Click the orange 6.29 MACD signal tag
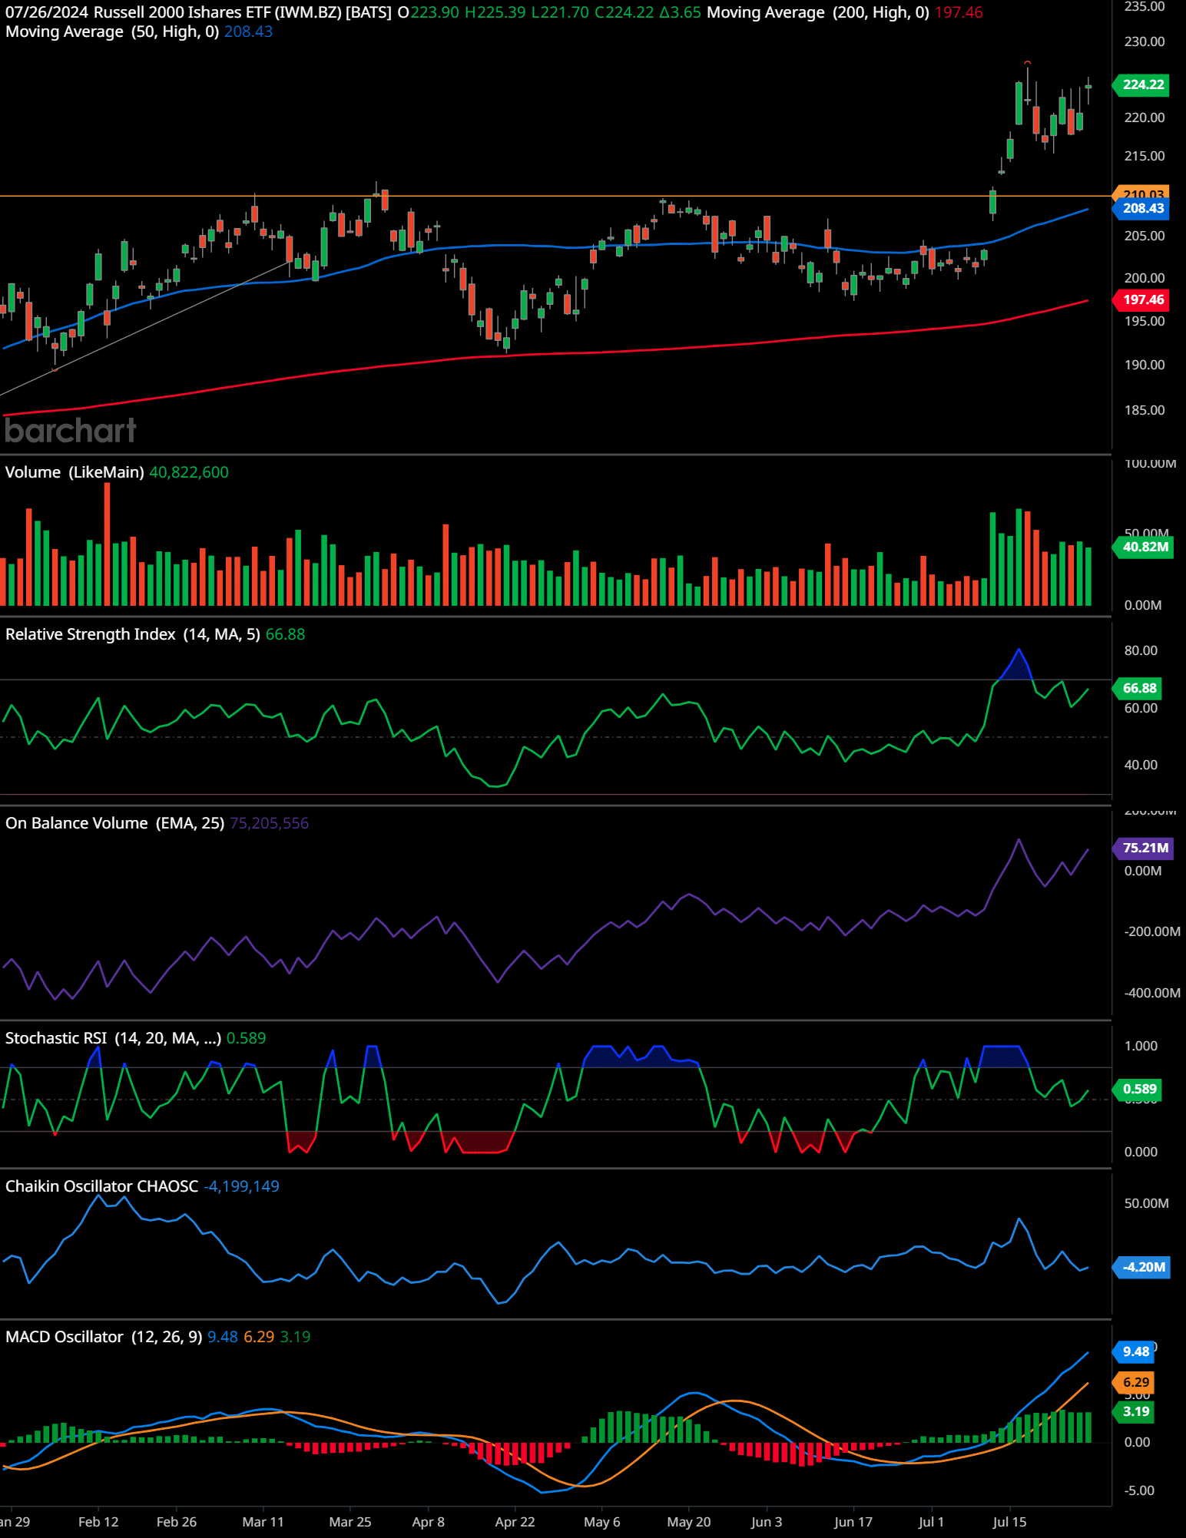This screenshot has width=1186, height=1538. 1135,1382
